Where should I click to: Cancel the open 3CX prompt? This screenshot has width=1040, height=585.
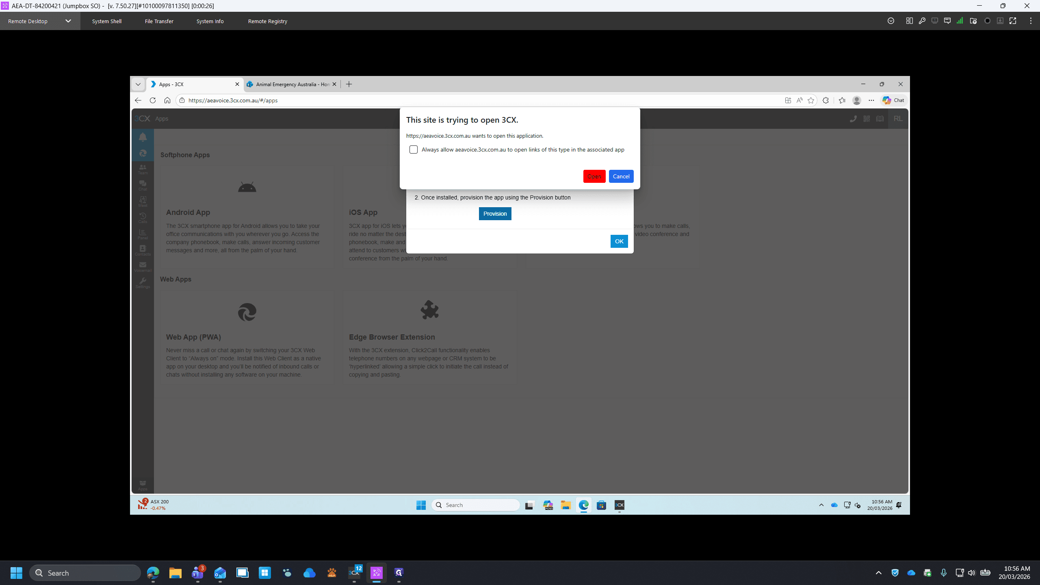pyautogui.click(x=621, y=176)
